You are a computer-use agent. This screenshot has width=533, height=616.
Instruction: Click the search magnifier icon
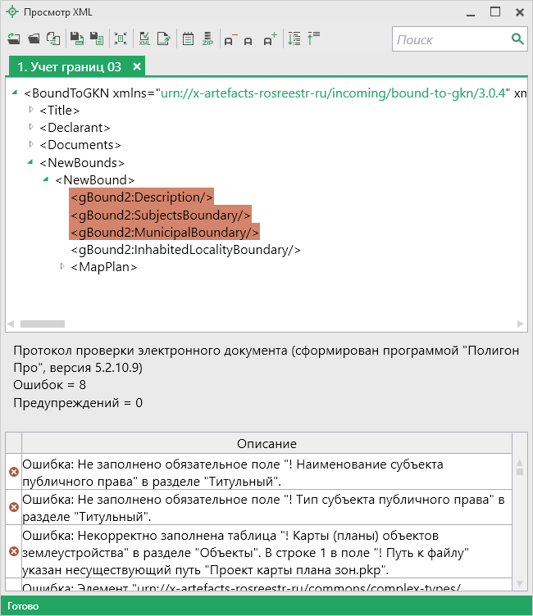pos(517,38)
